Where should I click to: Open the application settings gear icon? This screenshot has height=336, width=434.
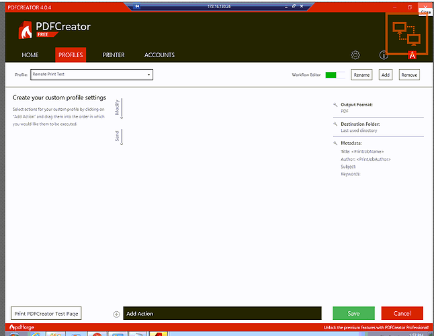(355, 55)
